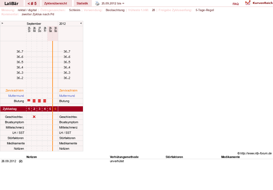Image resolution: width=273 pixels, height=190 pixels.
Task: Select orange cycle day 6 cell
Action: coord(55,109)
